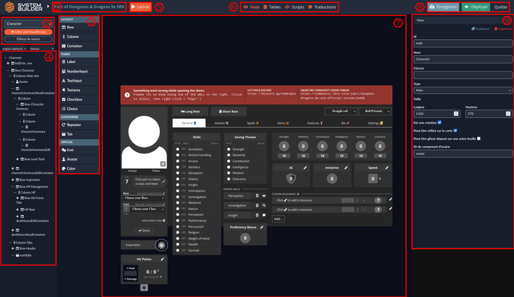514x297 pixels.
Task: Open the 'Choose your Class' dropdown
Action: point(148,209)
